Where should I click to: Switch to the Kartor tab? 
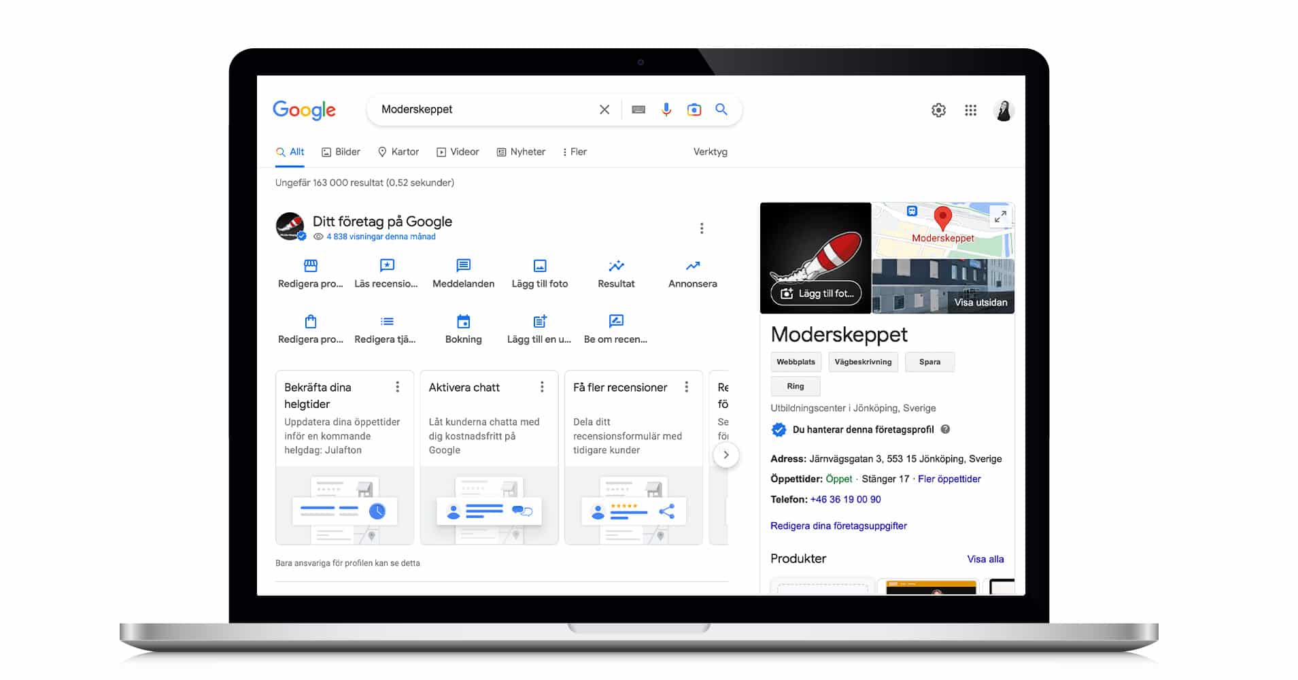pyautogui.click(x=398, y=152)
